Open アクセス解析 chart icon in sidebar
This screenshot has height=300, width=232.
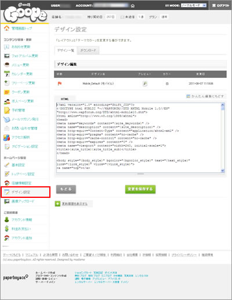click(x=7, y=138)
